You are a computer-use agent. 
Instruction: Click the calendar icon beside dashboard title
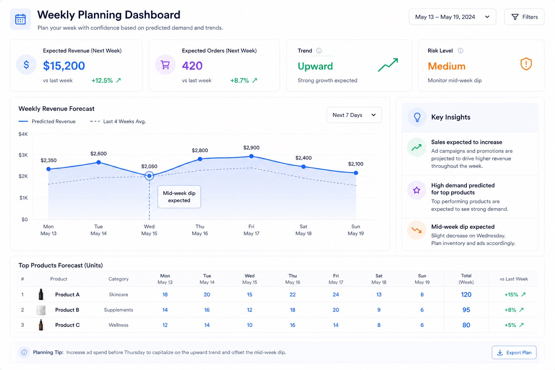[21, 19]
